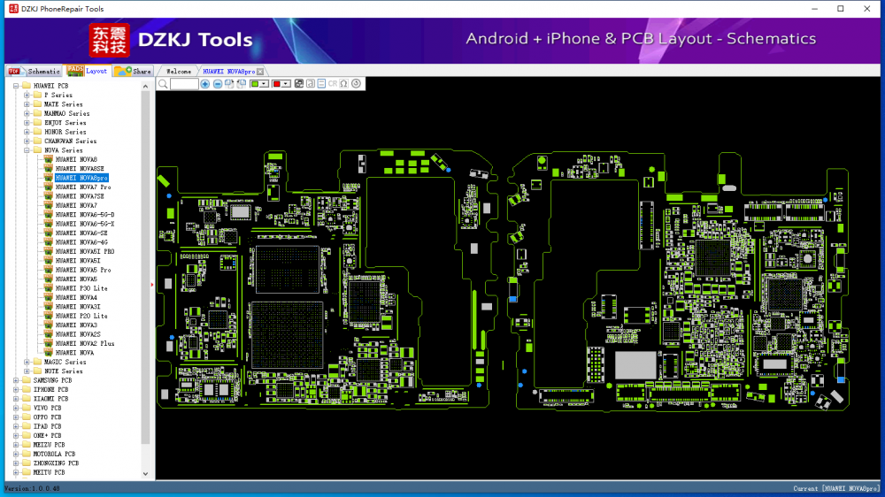Open HUAWEI P20 Lite layout
The image size is (885, 497).
(81, 316)
